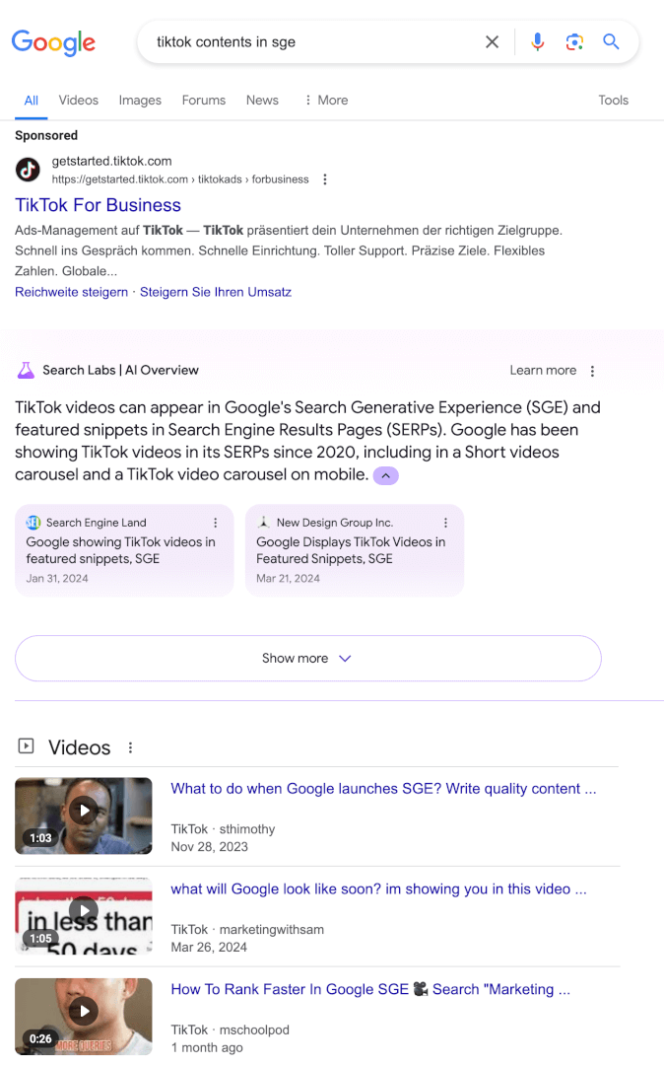The height and width of the screenshot is (1065, 664).
Task: Play the marketingwithsam 1:05 video thumbnail
Action: (84, 915)
